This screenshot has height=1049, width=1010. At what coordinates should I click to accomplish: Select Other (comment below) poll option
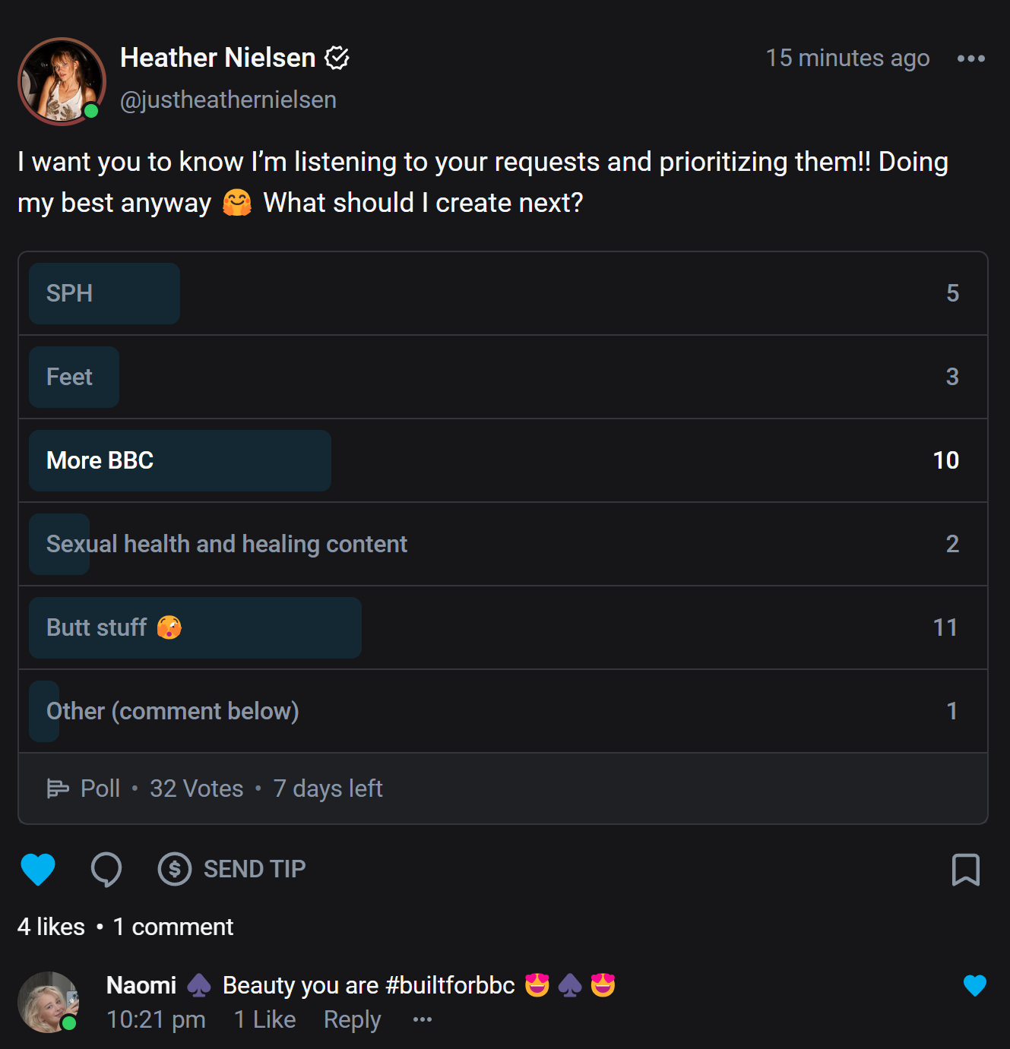(x=502, y=711)
